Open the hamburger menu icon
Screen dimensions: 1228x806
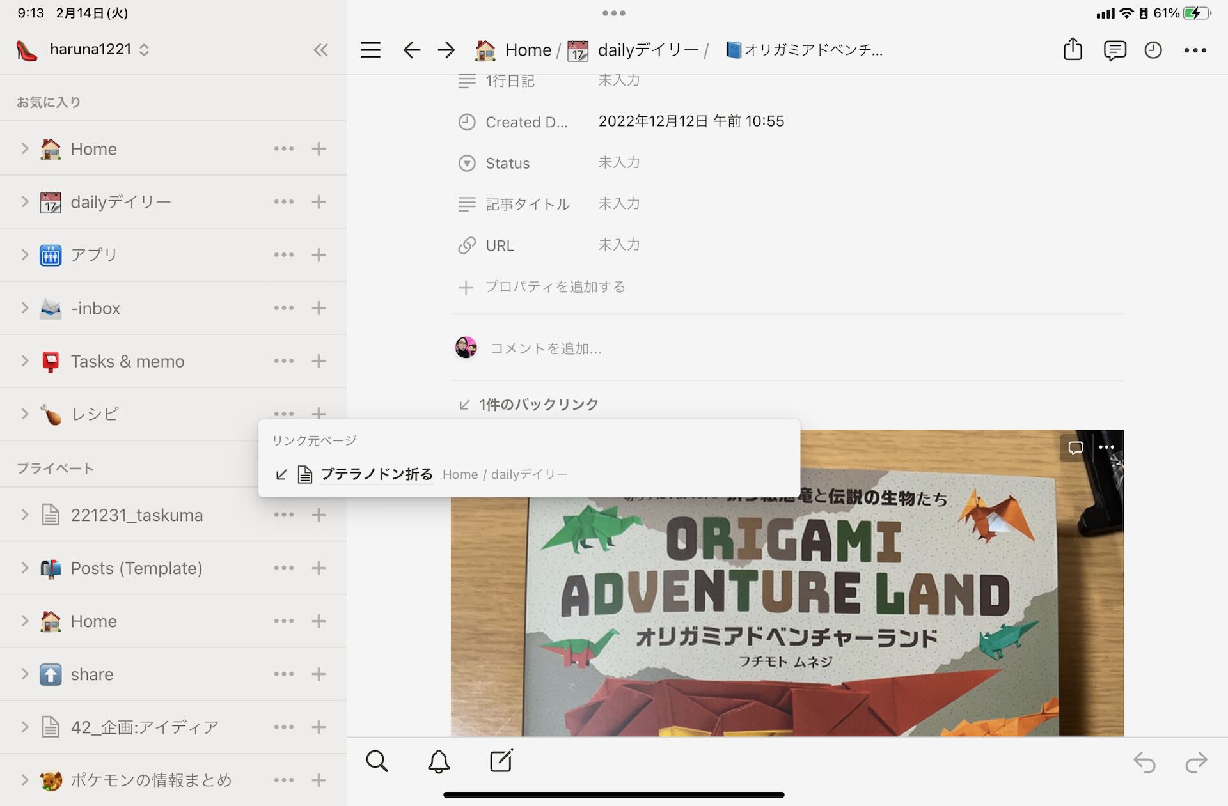click(370, 50)
